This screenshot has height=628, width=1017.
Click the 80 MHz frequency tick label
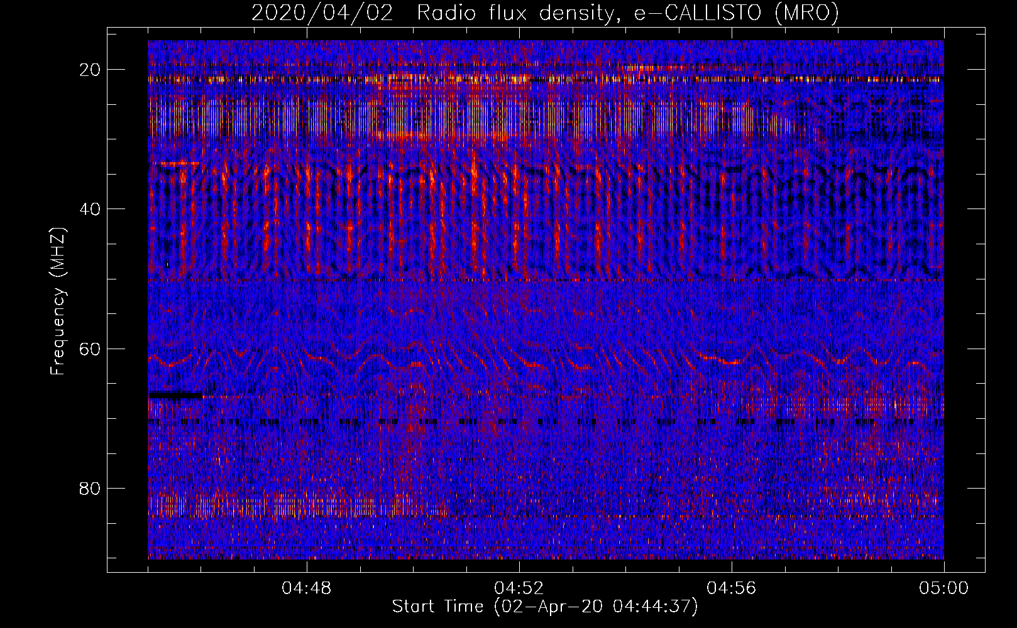coord(91,488)
